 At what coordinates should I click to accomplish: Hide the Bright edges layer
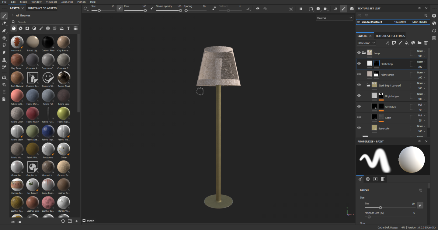(359, 96)
